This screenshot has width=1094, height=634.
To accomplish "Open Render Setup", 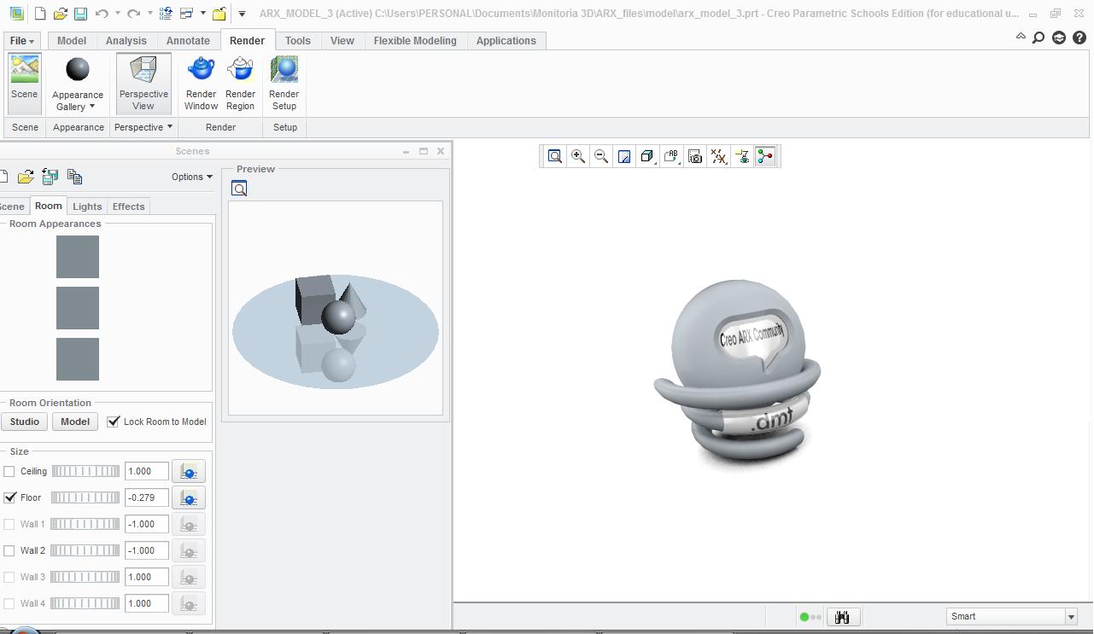I will click(284, 81).
